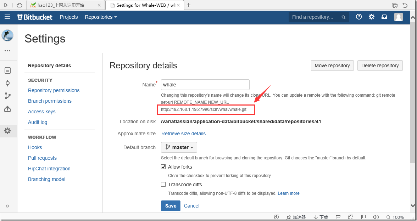The width and height of the screenshot is (417, 221).
Task: Expand the Repositories header dropdown
Action: click(x=101, y=17)
